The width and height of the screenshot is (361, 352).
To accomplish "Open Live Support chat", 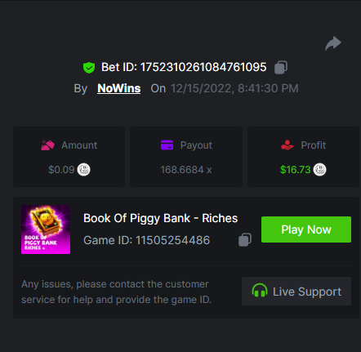I will [x=296, y=291].
